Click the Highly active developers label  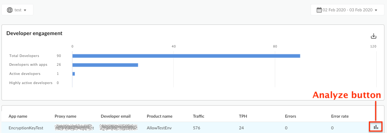(x=31, y=83)
